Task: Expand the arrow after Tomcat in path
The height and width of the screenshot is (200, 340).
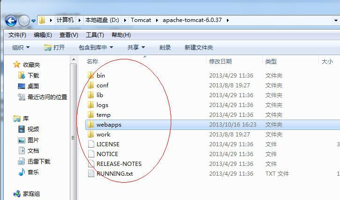Action: [157, 20]
